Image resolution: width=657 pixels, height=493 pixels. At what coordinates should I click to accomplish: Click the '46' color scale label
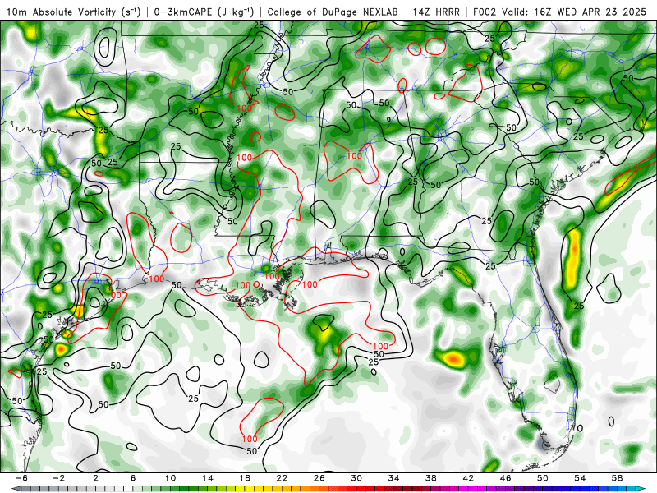[x=506, y=478]
